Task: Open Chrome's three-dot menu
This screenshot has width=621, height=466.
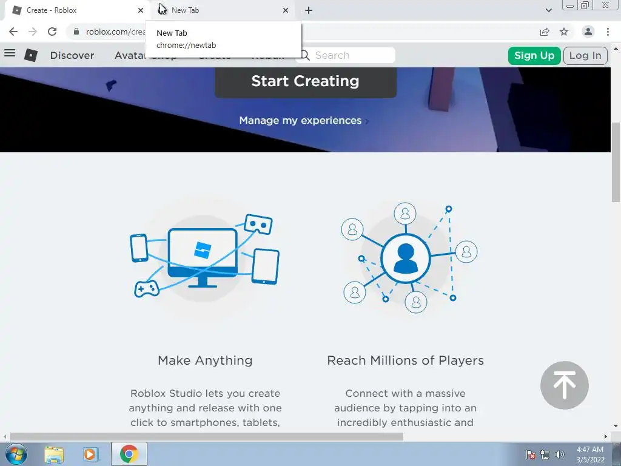Action: [x=608, y=32]
